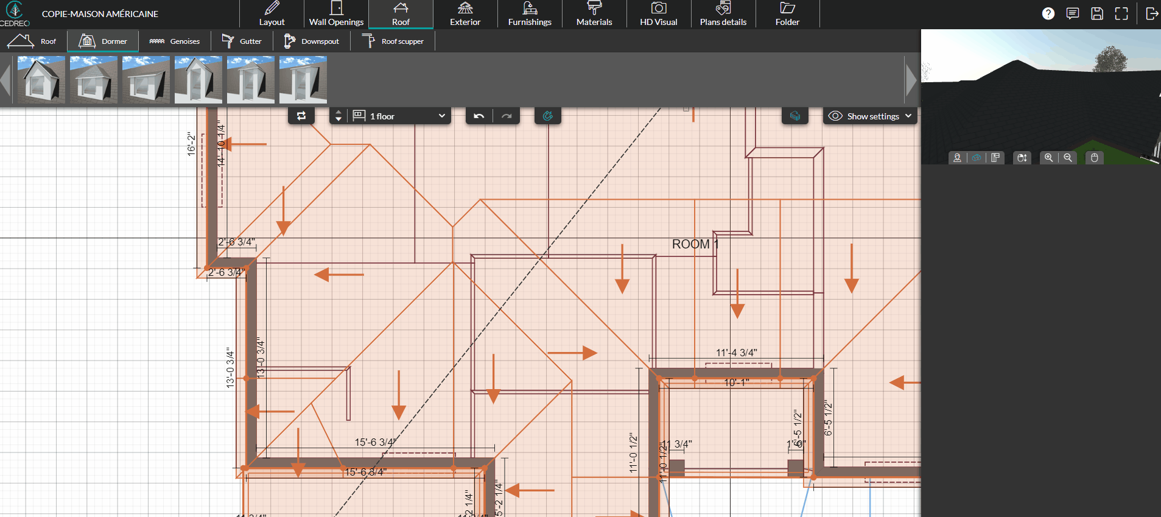The height and width of the screenshot is (517, 1161).
Task: Click the save floppy disk icon
Action: (x=1097, y=13)
